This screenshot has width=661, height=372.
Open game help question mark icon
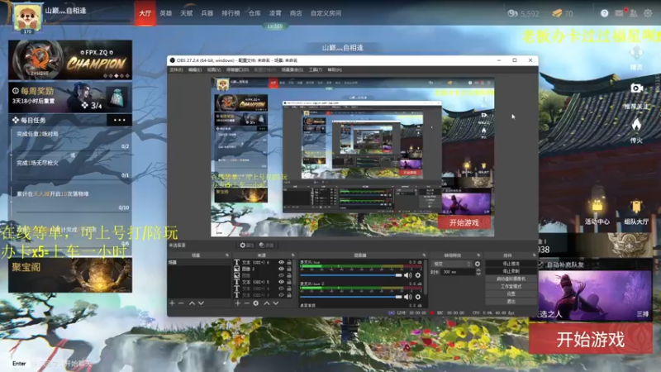[605, 13]
